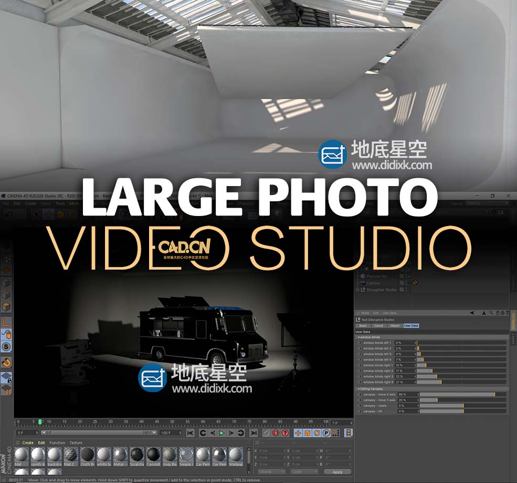
Task: Expand the Disruptive Studio object tree
Action: (357, 290)
